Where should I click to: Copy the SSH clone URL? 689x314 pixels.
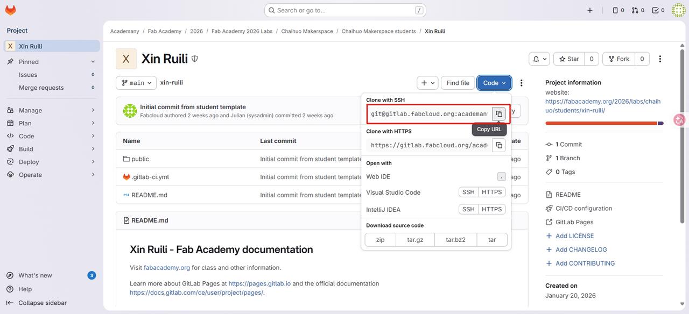(499, 114)
